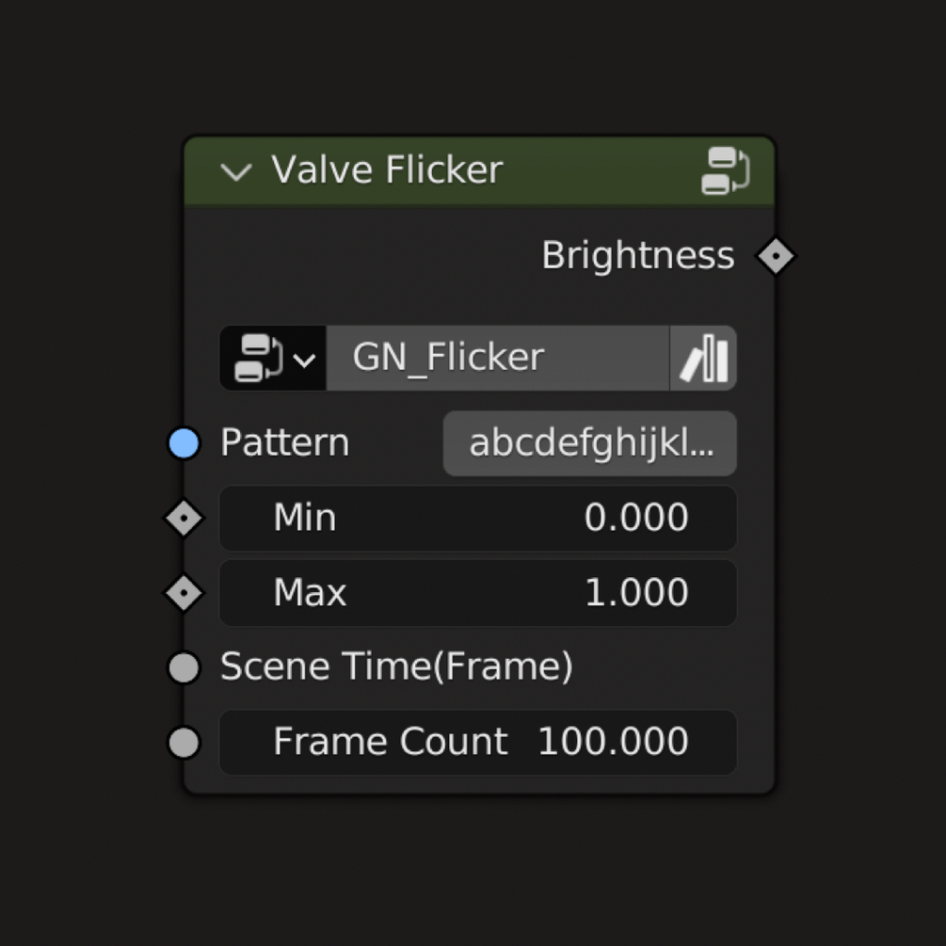Click the Valve Flicker node title
Screen dimensions: 946x946
click(x=387, y=170)
